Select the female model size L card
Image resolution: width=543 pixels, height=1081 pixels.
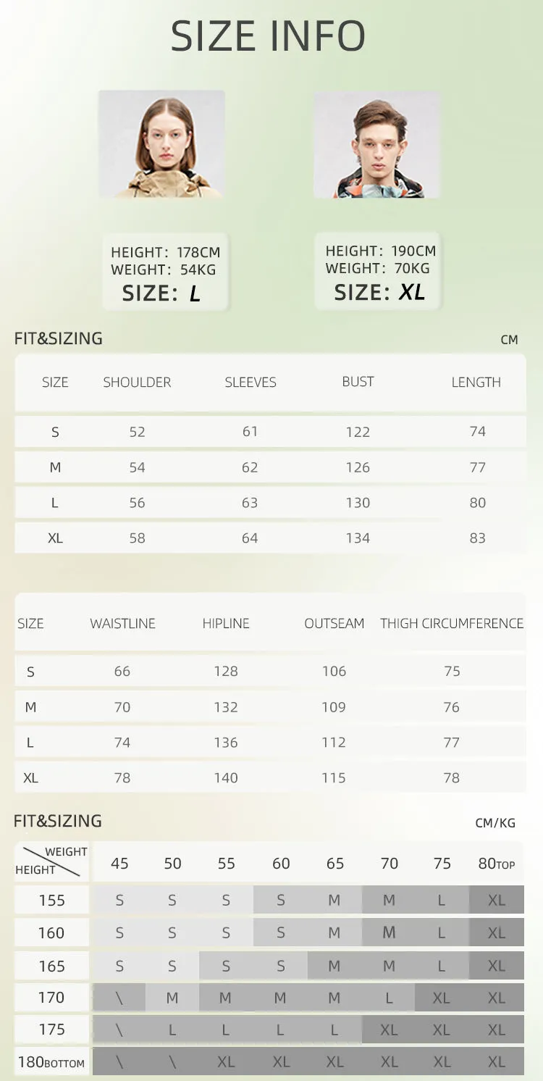tap(166, 273)
